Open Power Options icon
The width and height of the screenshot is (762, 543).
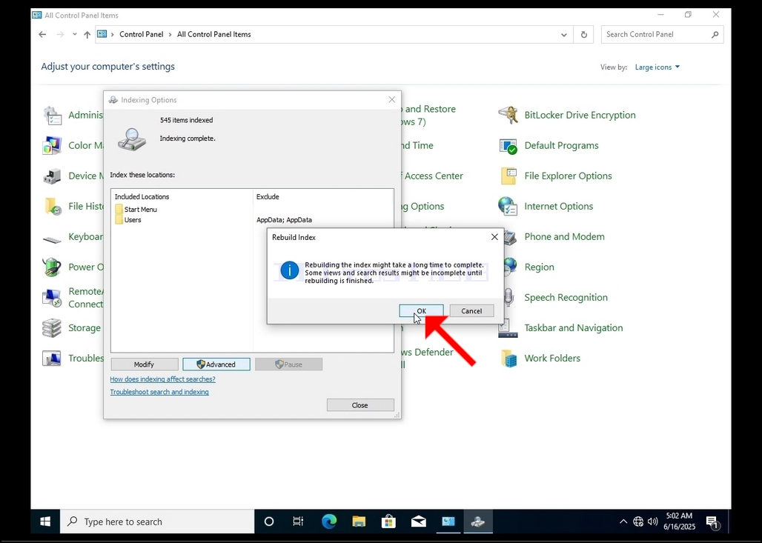pyautogui.click(x=52, y=267)
